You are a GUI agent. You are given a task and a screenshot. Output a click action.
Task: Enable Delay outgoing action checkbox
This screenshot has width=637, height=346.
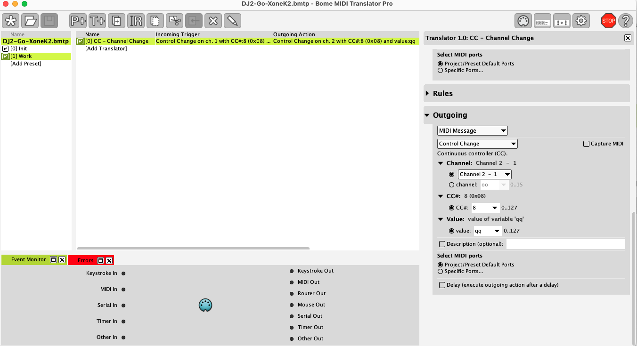click(442, 285)
